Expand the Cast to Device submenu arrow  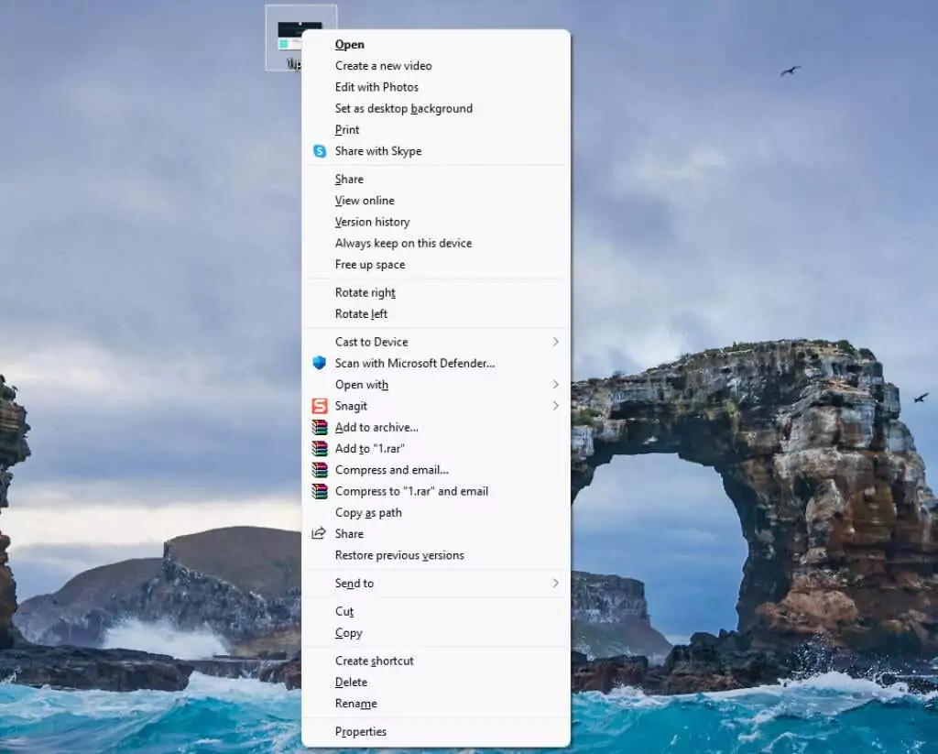pyautogui.click(x=555, y=342)
